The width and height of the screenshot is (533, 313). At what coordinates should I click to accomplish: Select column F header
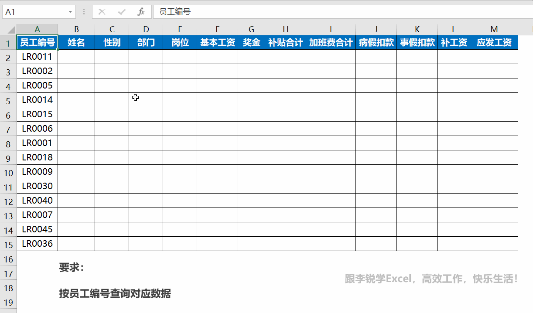point(218,30)
